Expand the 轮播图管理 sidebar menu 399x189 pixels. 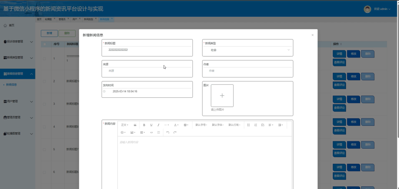click(18, 134)
